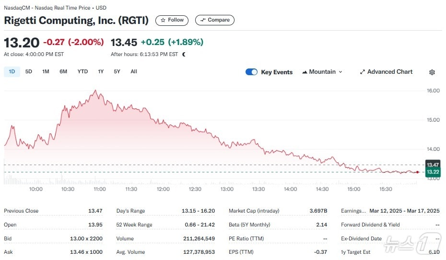Open the Advanced Chart link
The width and height of the screenshot is (446, 260).
[x=389, y=72]
